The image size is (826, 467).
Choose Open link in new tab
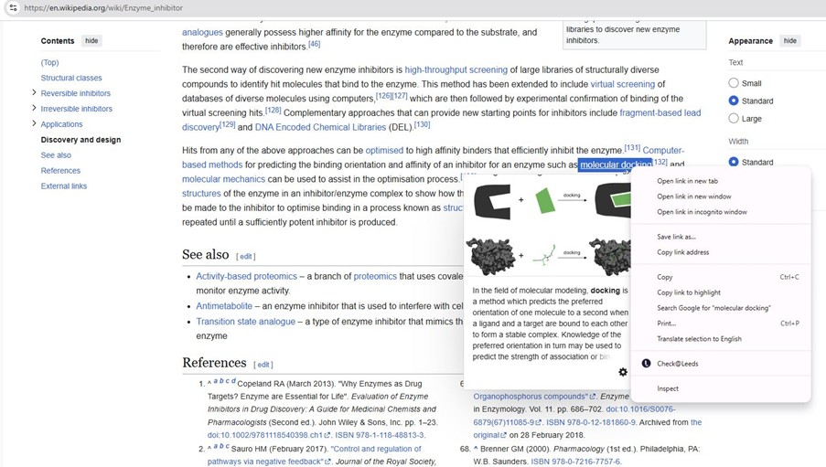(687, 181)
